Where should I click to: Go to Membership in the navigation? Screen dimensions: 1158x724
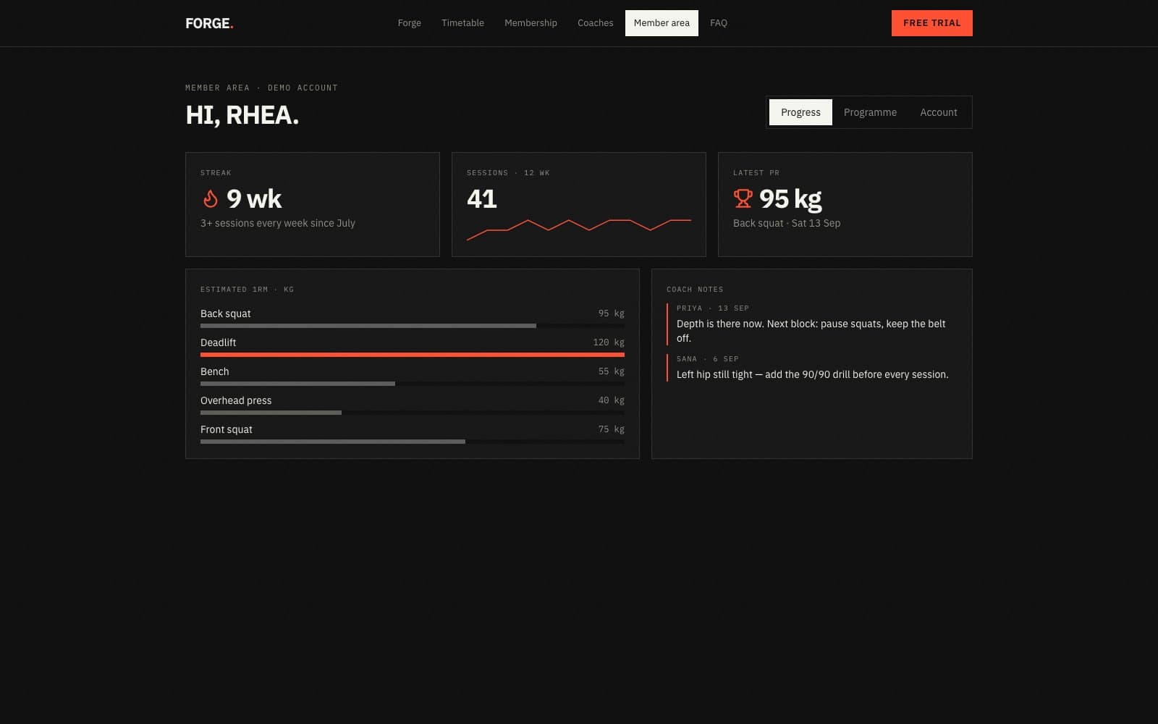[531, 23]
